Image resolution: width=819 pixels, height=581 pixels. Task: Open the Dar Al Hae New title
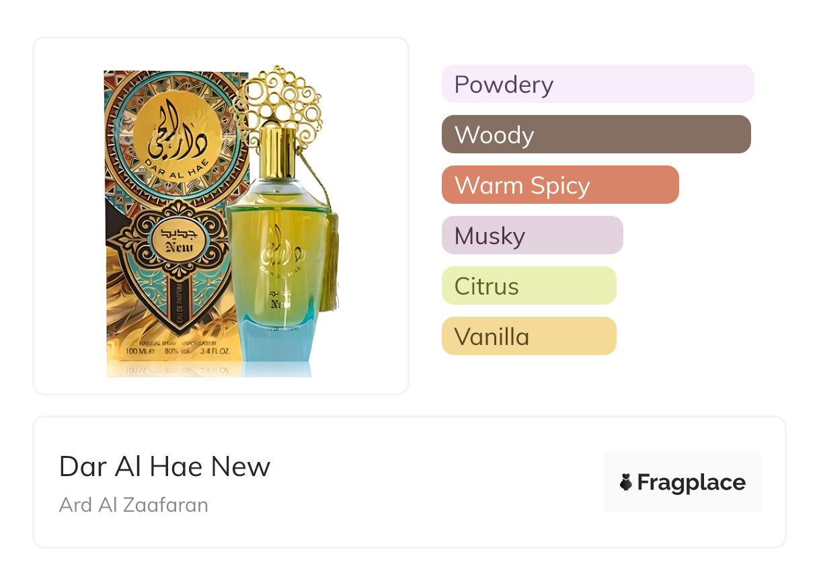point(165,467)
